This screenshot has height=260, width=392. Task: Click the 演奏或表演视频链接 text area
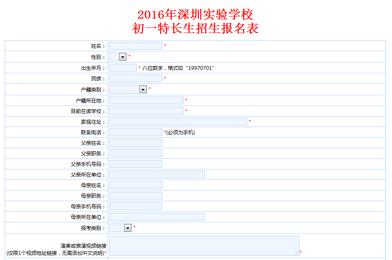pos(203,246)
